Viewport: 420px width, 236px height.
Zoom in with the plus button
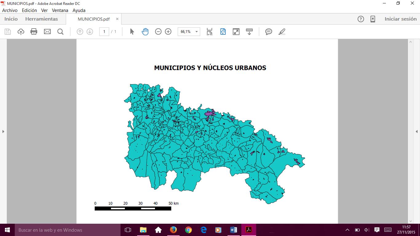point(168,32)
